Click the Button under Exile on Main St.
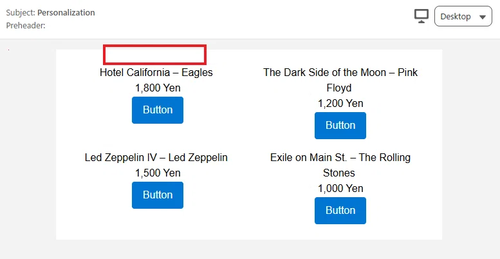 (340, 211)
